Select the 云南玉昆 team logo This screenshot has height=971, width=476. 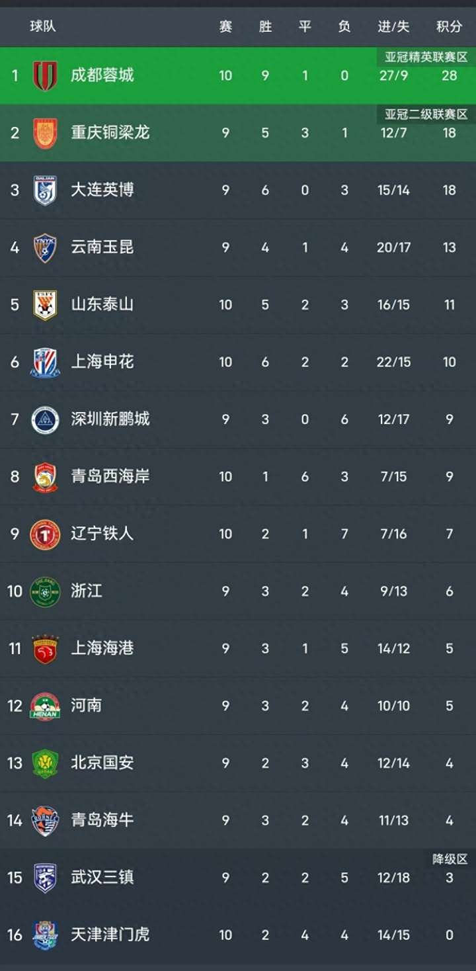coord(45,247)
